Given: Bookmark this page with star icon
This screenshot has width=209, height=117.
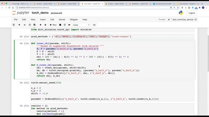Looking at the screenshot, I should [x=178, y=8].
